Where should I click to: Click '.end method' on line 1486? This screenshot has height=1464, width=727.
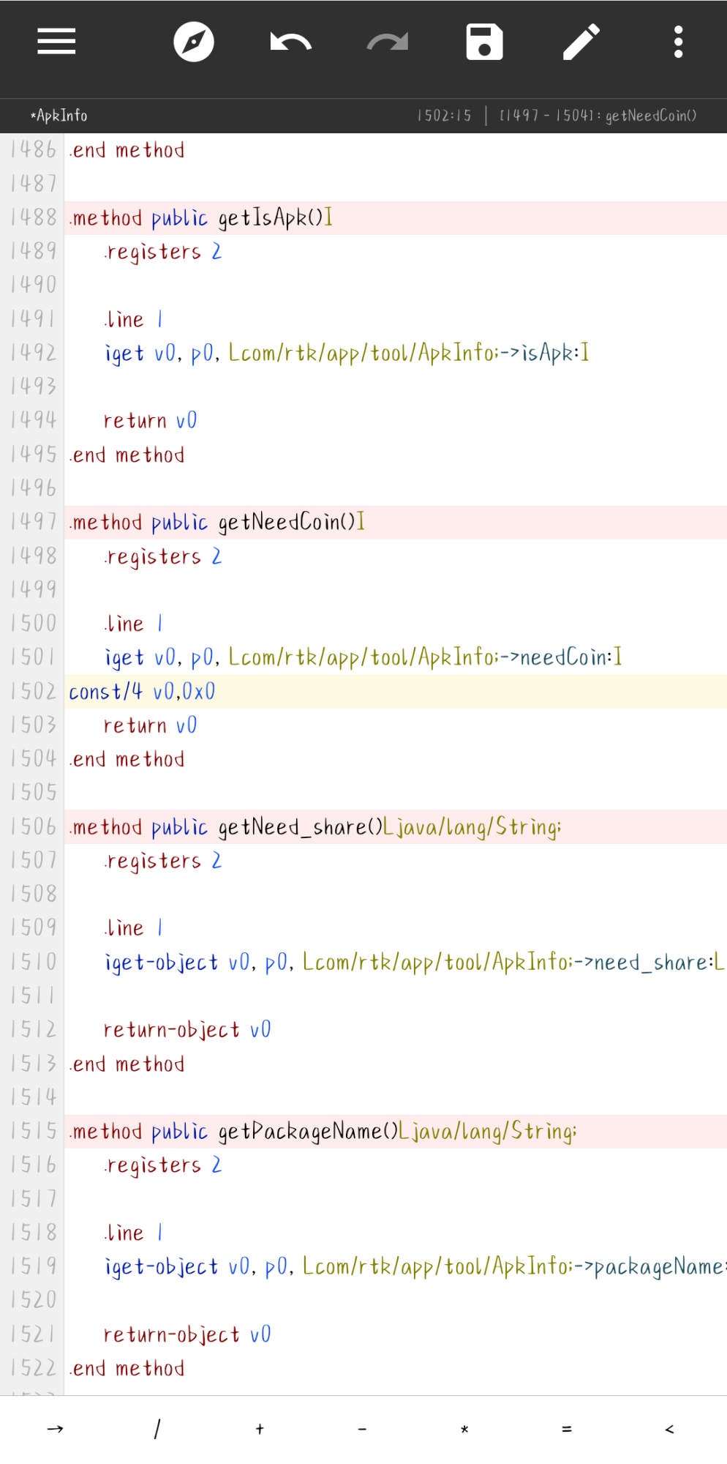click(x=127, y=150)
